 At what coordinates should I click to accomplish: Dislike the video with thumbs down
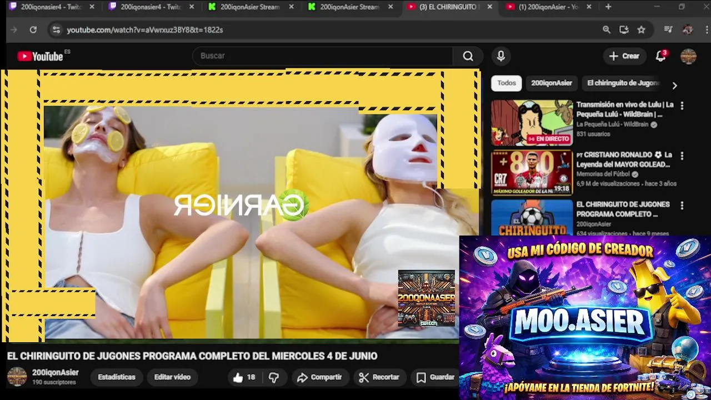274,378
